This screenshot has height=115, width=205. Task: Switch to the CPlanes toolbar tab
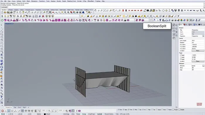tap(11, 10)
